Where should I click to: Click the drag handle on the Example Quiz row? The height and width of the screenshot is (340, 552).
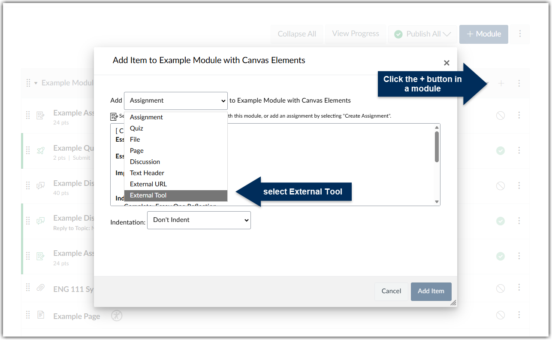pyautogui.click(x=28, y=150)
